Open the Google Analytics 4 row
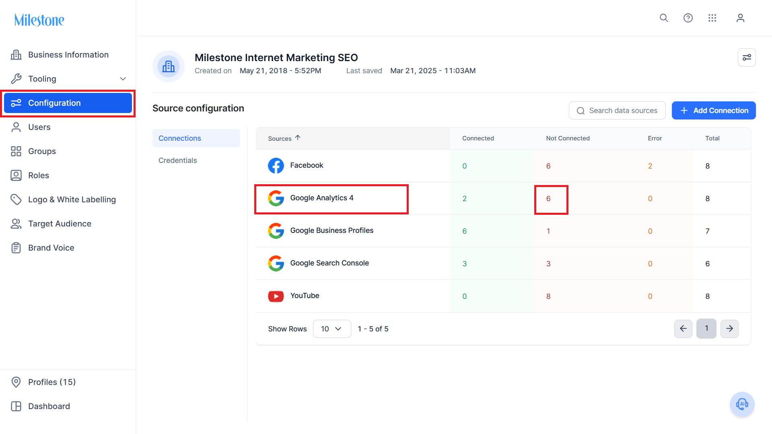772x434 pixels. point(503,198)
